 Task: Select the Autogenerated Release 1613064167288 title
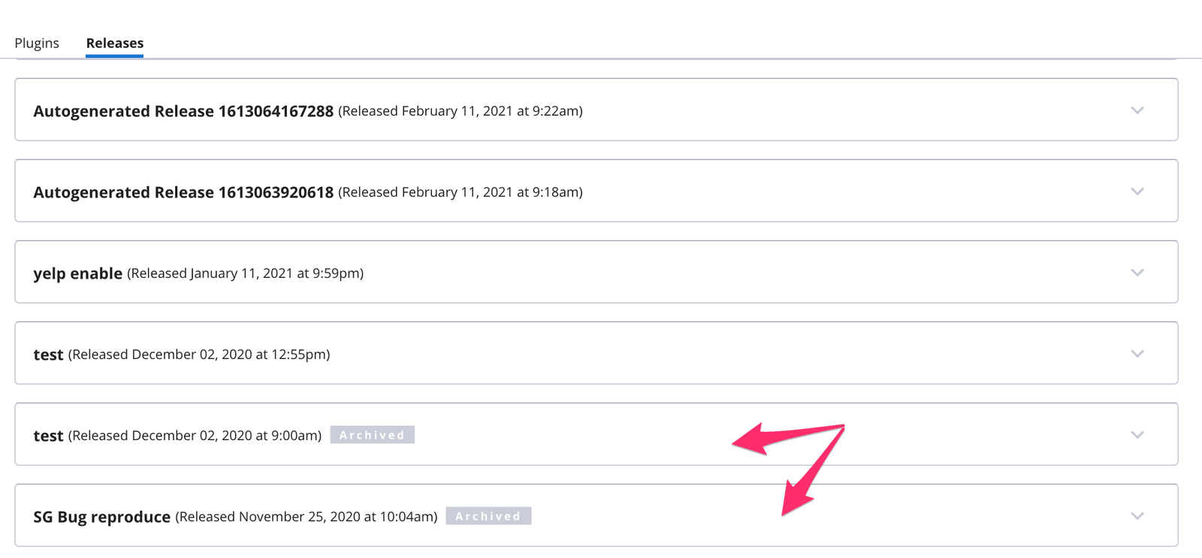pos(183,110)
